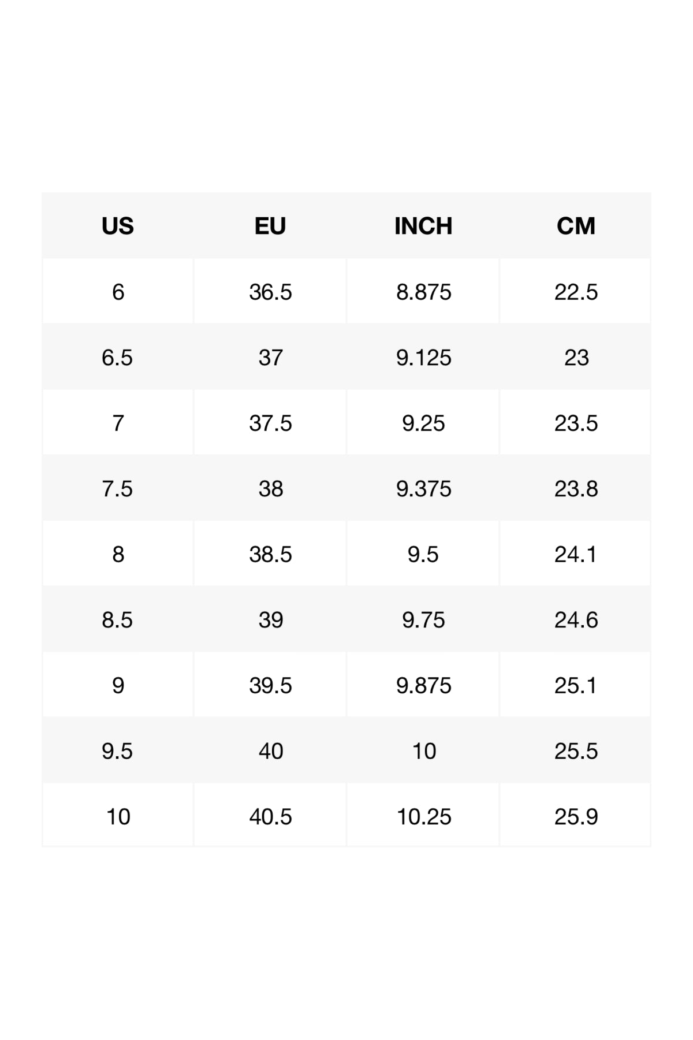Select the 23.8 cm value

coord(576,489)
